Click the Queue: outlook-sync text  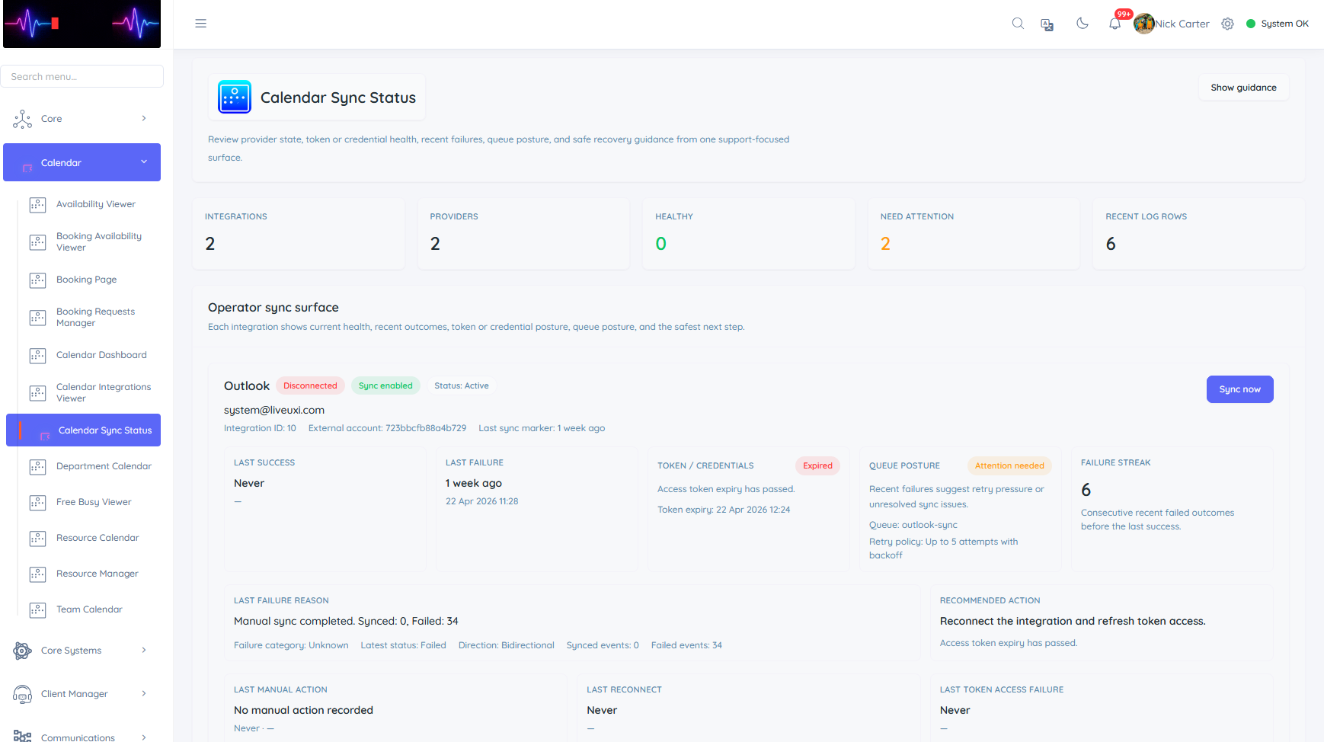click(913, 525)
